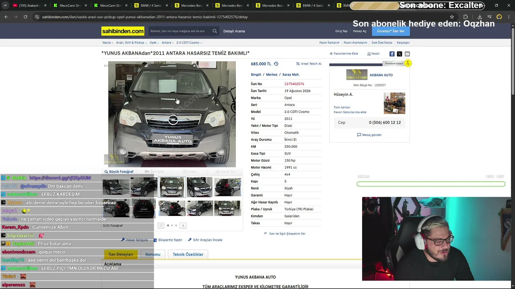Click Opel breadcrumb

[x=153, y=43]
